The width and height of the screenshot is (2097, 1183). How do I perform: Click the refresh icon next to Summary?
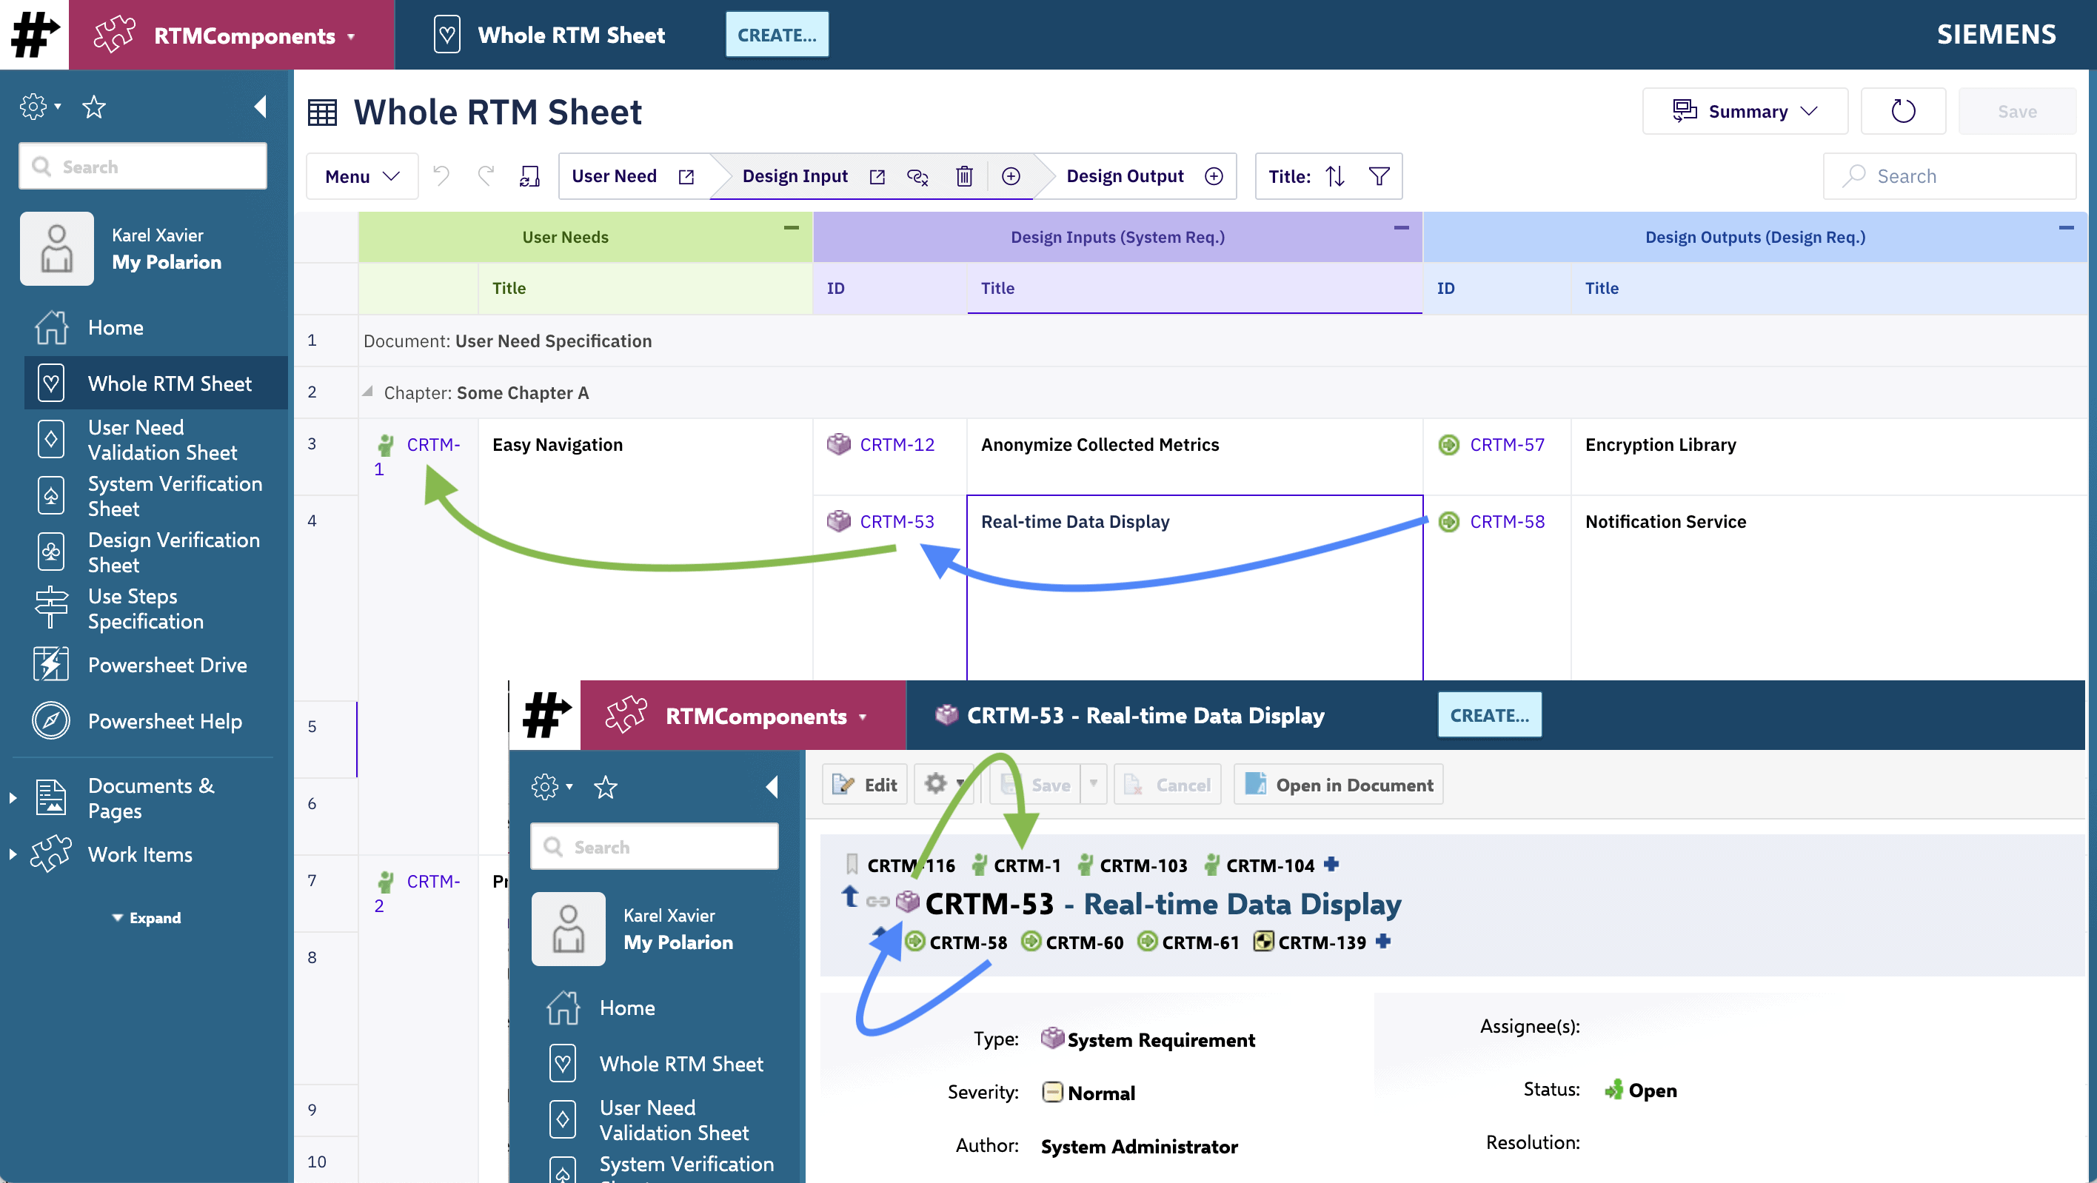click(1903, 112)
